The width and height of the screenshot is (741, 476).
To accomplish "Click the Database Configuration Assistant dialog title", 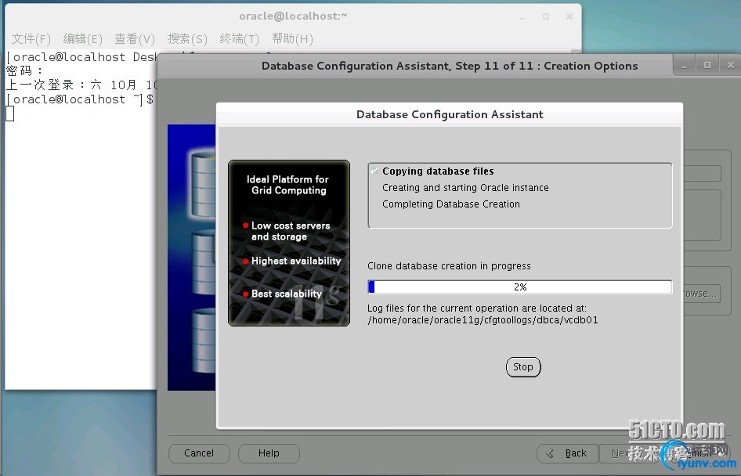I will 450,114.
